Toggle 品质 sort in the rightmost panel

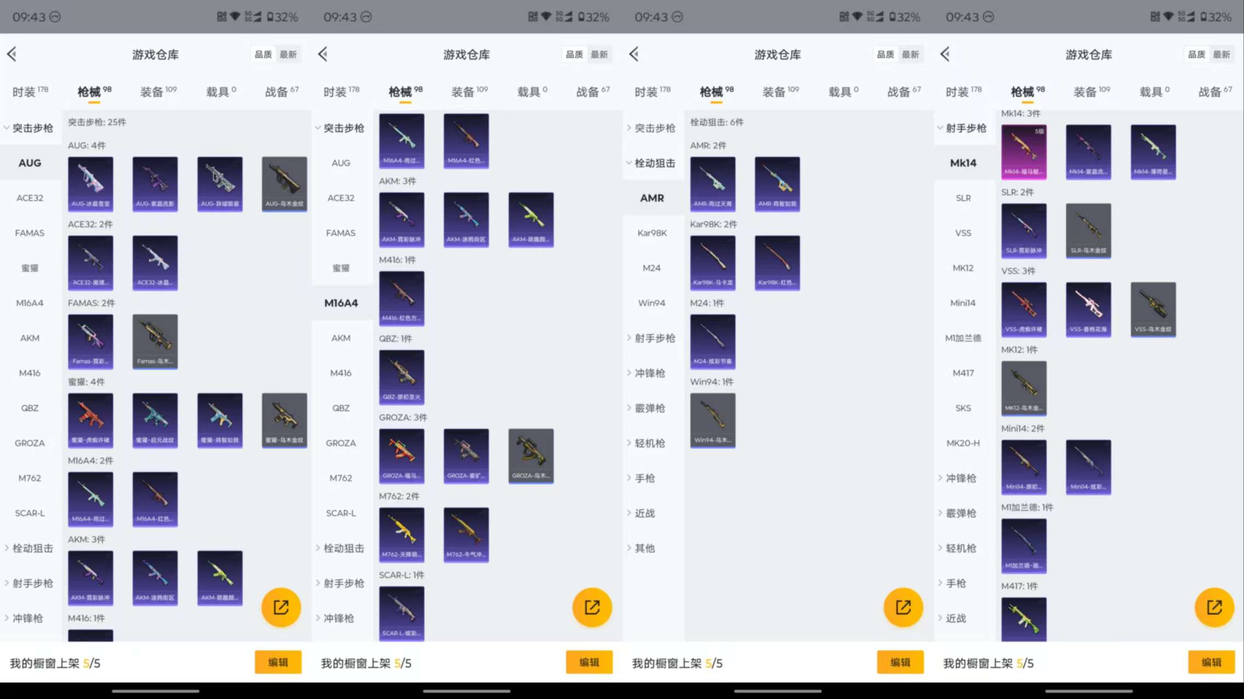tap(1195, 54)
